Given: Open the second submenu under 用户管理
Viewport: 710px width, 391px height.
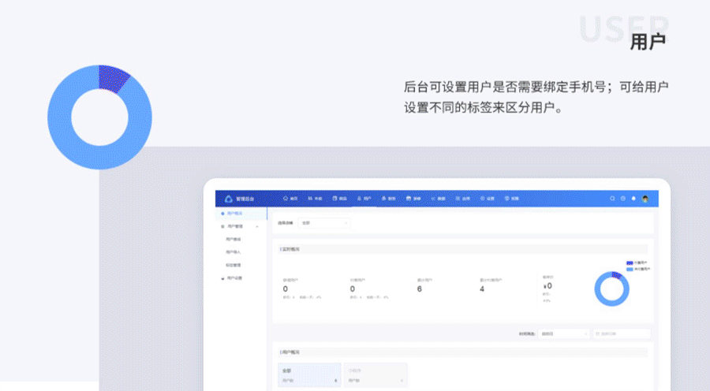Looking at the screenshot, I should click(234, 252).
